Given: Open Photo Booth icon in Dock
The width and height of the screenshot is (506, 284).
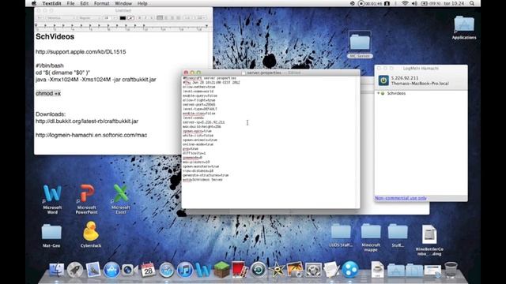Looking at the screenshot, I should [x=240, y=270].
